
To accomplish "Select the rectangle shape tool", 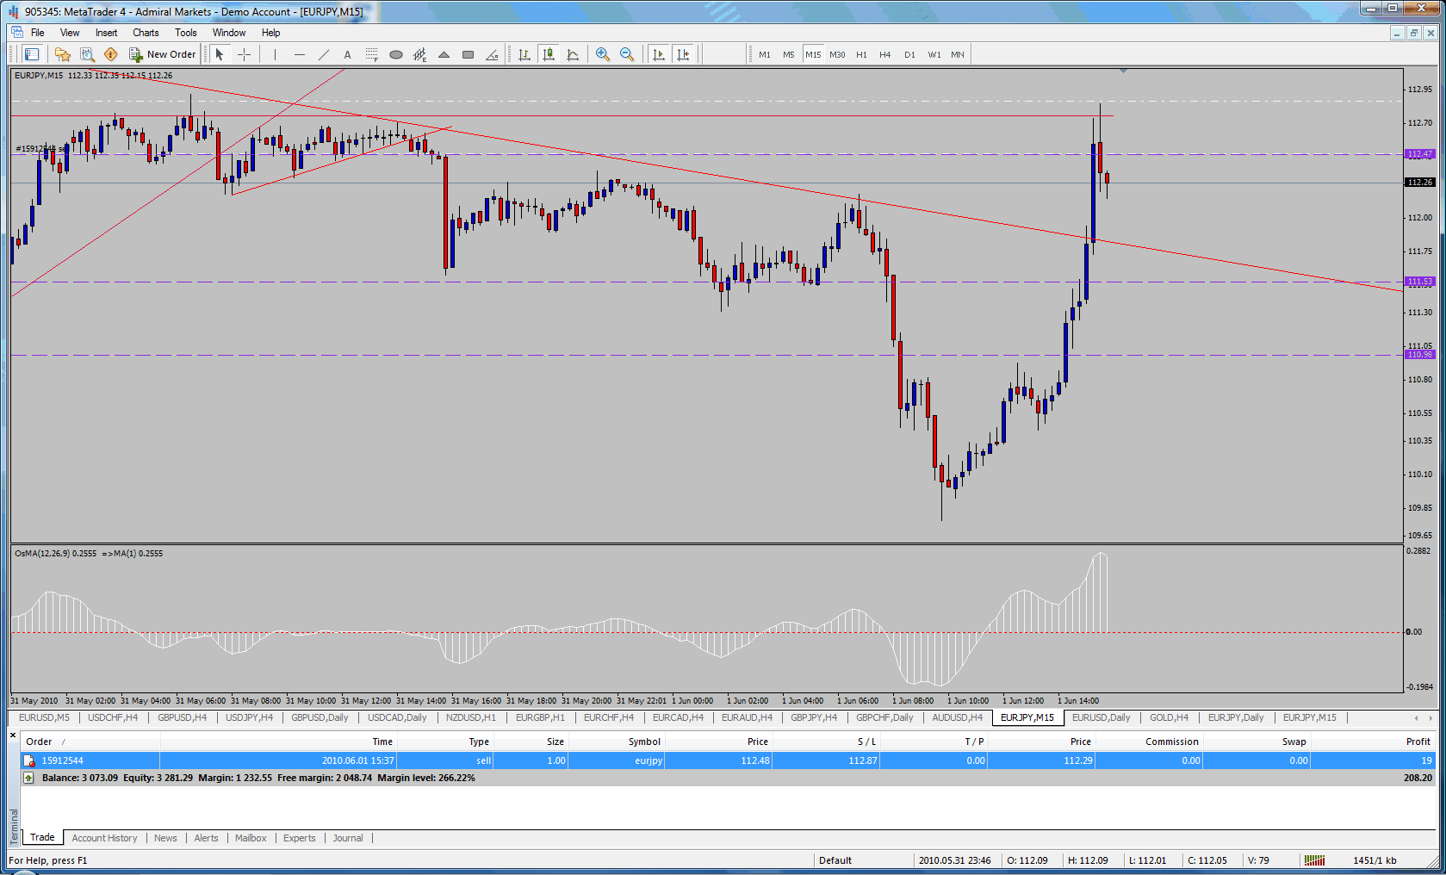I will point(468,54).
